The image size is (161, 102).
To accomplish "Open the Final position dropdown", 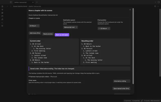I will pos(104,28).
